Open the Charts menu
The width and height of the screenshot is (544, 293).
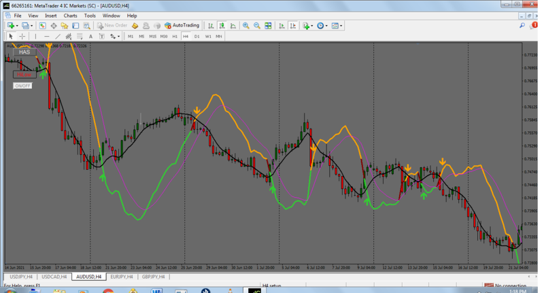coord(70,15)
